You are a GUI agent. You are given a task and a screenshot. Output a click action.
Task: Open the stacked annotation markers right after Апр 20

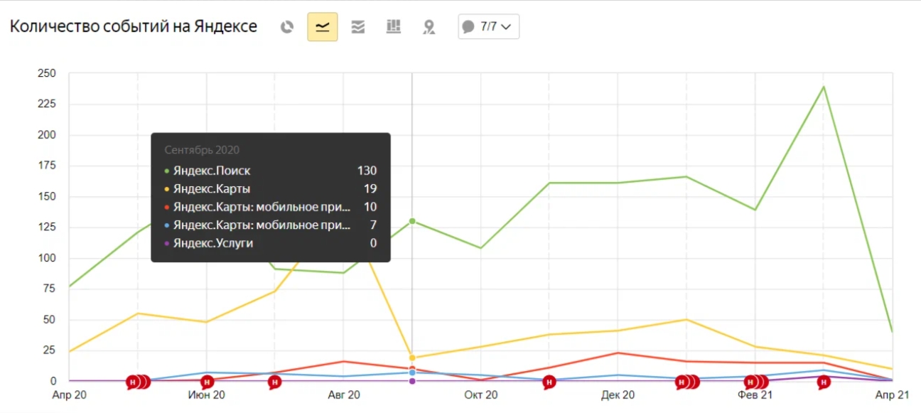point(137,382)
